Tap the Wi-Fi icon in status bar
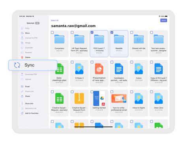 click(160, 16)
